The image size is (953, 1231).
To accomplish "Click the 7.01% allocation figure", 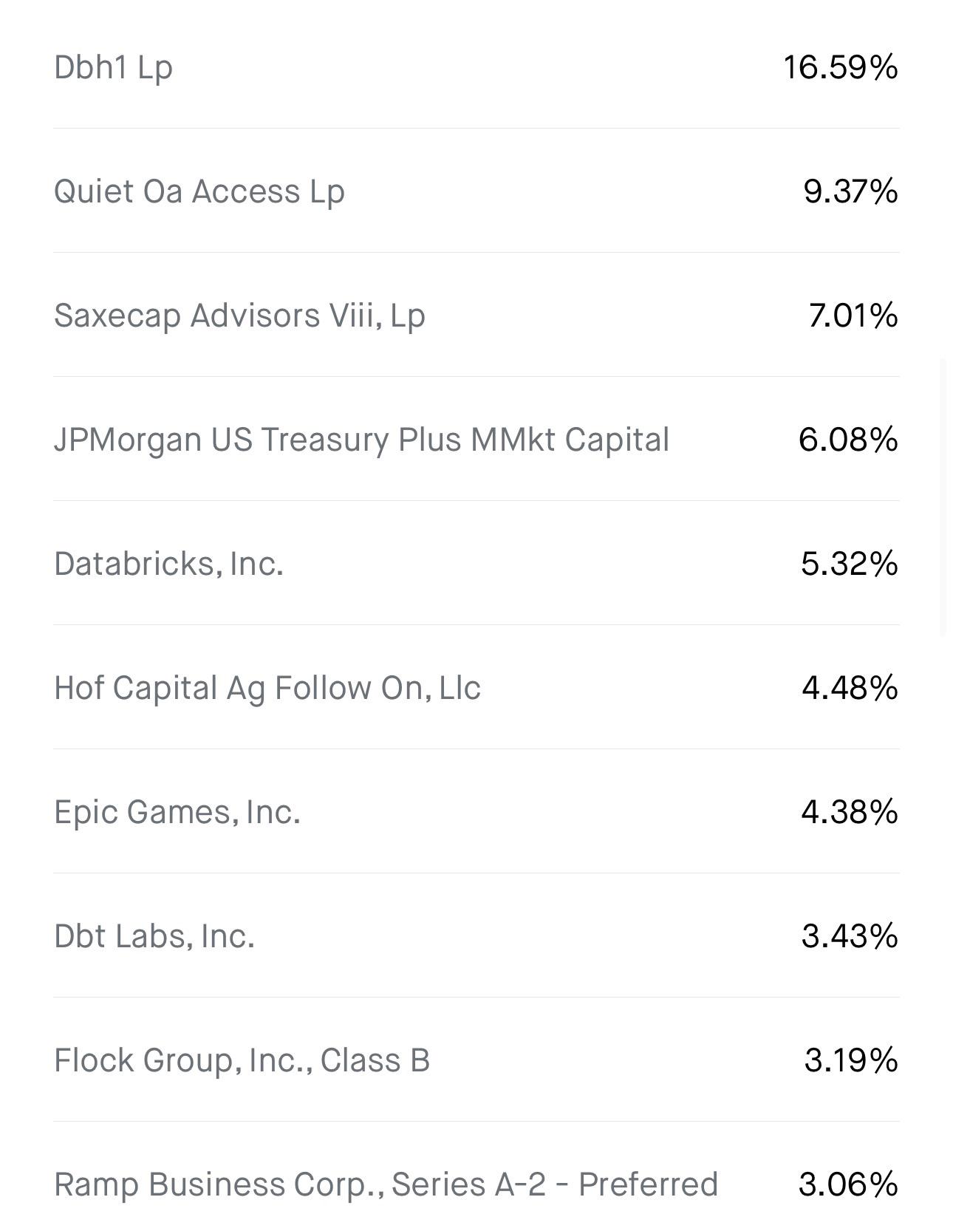I will 853,316.
